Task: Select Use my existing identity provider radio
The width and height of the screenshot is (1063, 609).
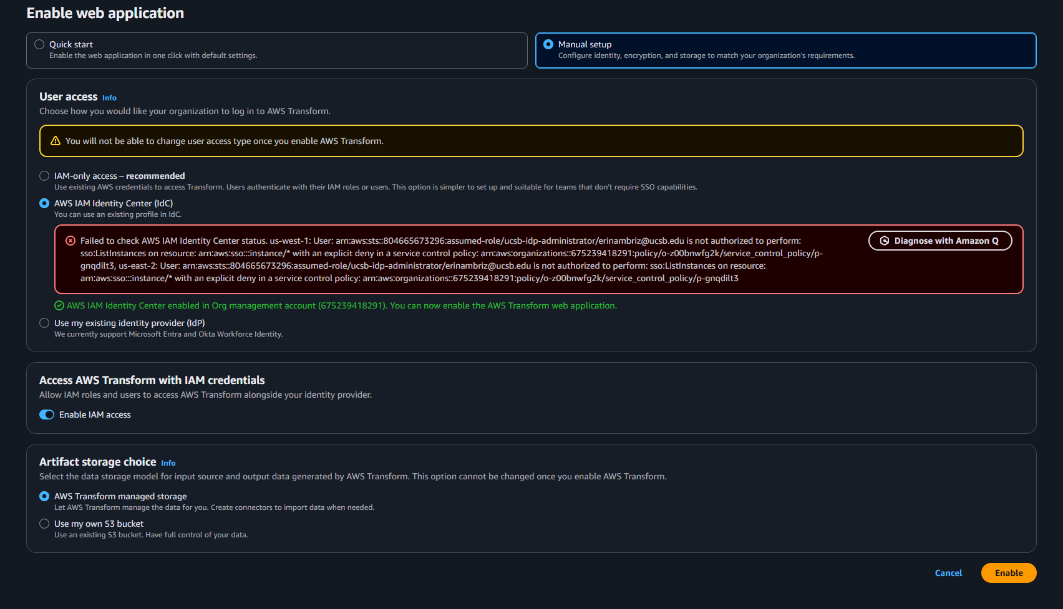Action: click(x=44, y=323)
